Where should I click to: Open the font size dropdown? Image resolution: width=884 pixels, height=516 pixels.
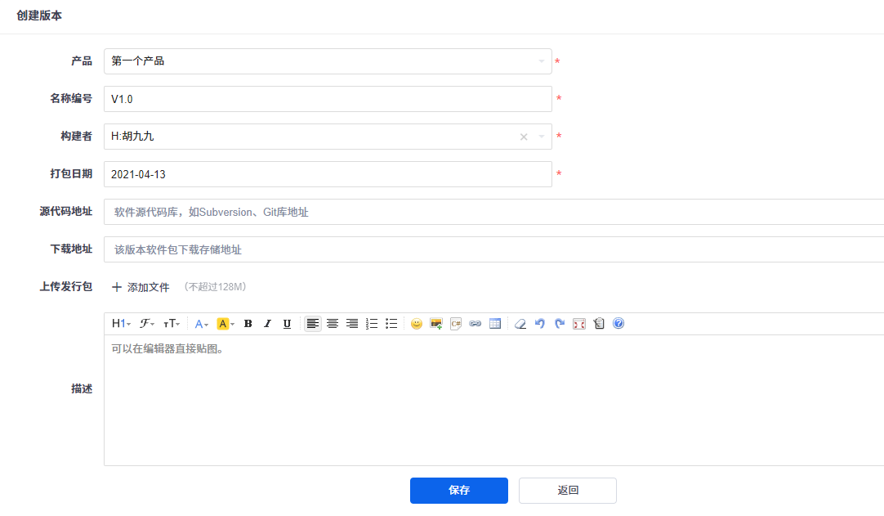click(x=172, y=324)
